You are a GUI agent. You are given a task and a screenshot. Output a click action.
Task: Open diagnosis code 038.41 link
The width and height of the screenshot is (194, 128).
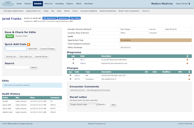pos(83,63)
